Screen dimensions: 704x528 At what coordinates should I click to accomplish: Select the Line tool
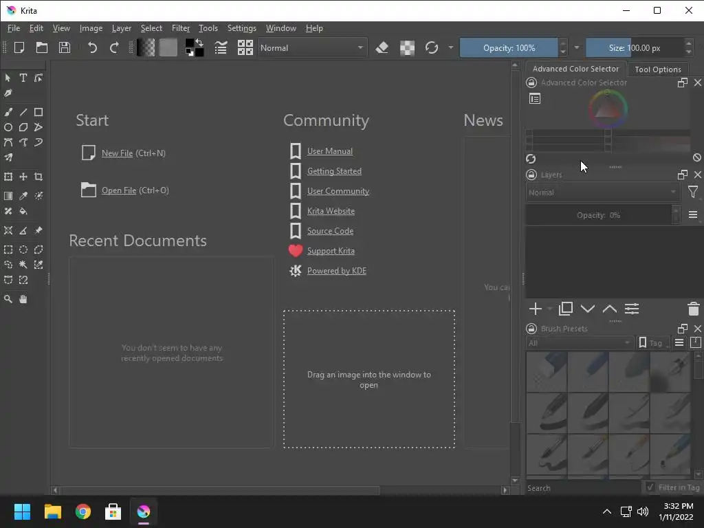click(x=23, y=112)
